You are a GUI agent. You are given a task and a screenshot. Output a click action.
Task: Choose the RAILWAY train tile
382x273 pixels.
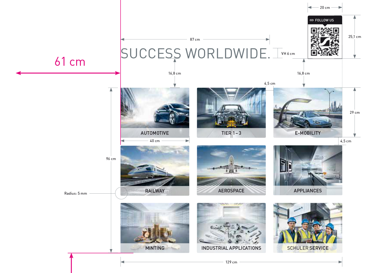155,170
